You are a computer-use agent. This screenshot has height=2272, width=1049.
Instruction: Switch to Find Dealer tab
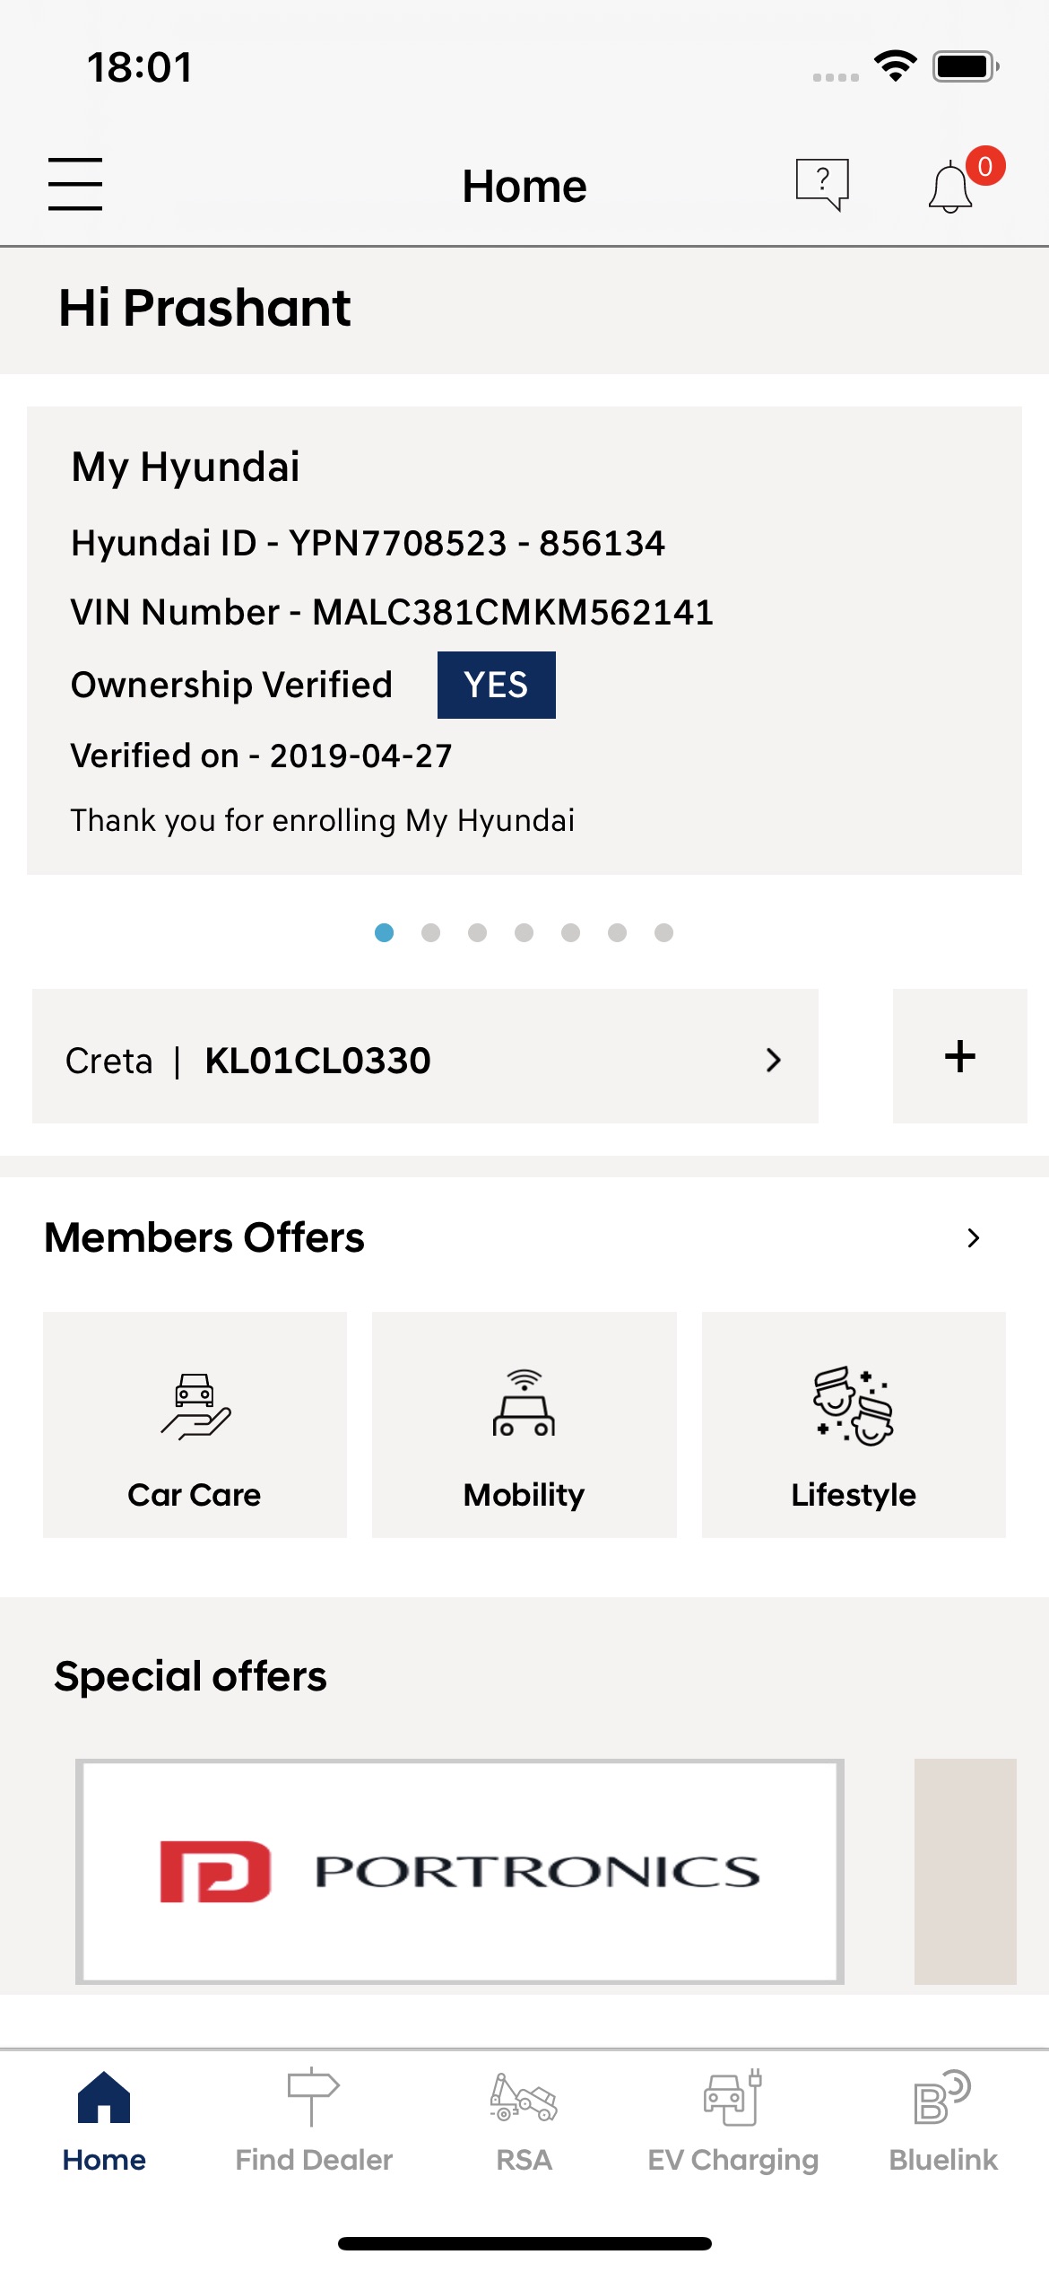[x=314, y=2119]
